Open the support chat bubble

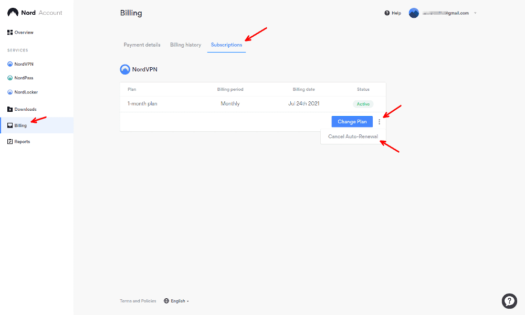pyautogui.click(x=509, y=301)
